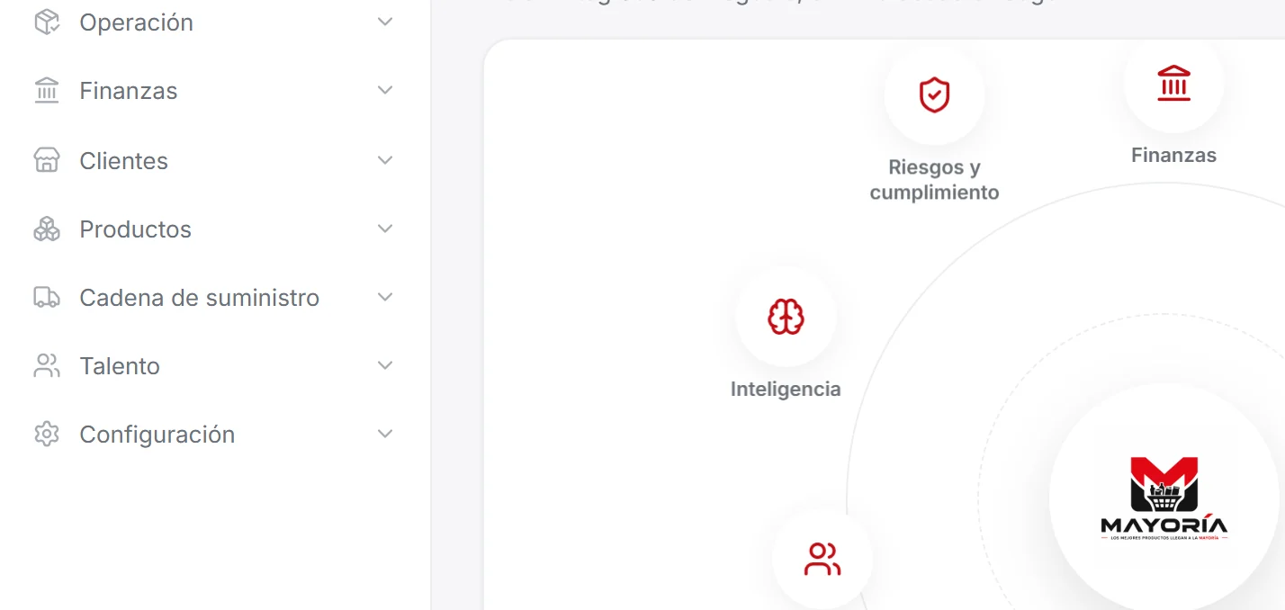The image size is (1285, 610).
Task: Click the package icon next to Operación
Action: pos(47,22)
